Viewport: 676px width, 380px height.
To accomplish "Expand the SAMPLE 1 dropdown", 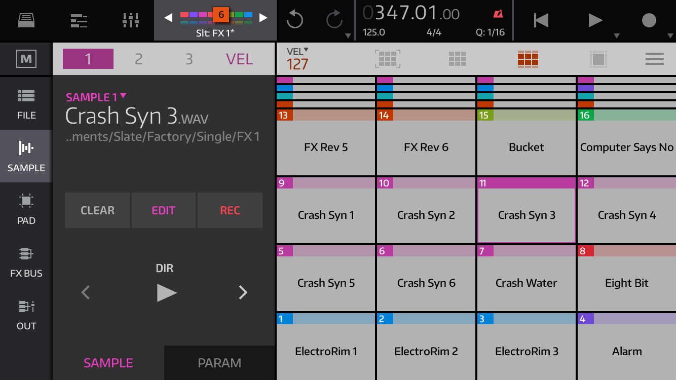I will point(96,97).
